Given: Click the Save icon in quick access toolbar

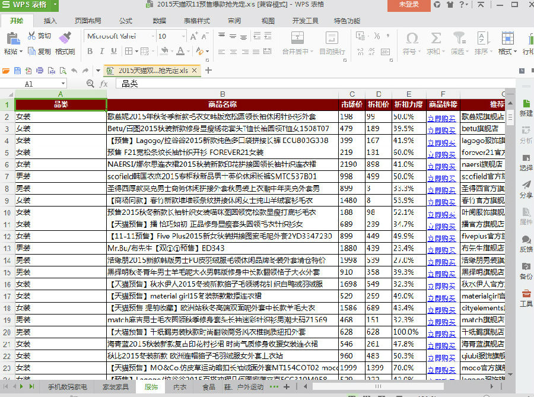Looking at the screenshot, I should tap(17, 71).
